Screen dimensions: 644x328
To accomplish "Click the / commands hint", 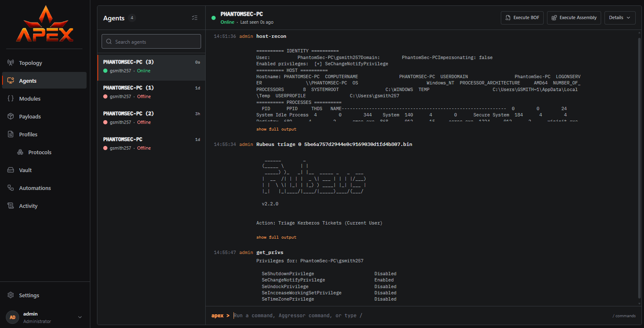I will (624, 316).
